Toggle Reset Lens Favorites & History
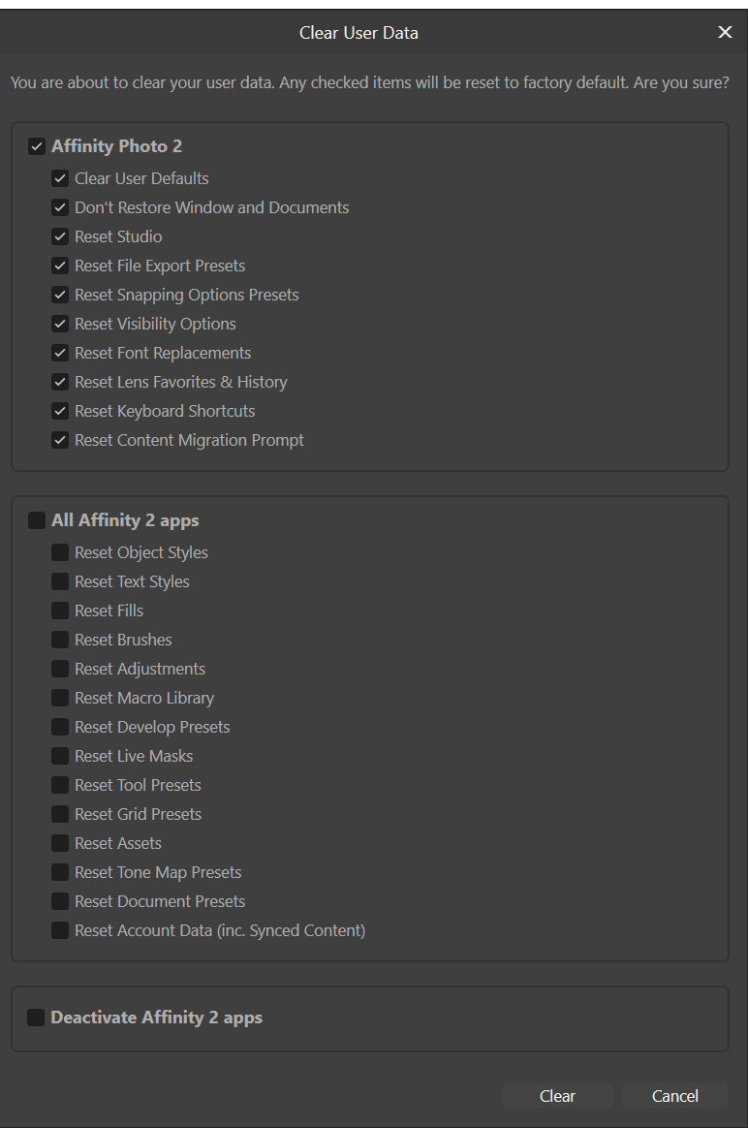 [x=60, y=383]
